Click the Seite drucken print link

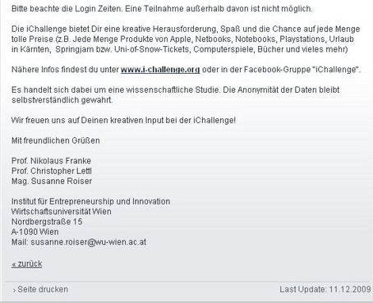pyautogui.click(x=43, y=289)
